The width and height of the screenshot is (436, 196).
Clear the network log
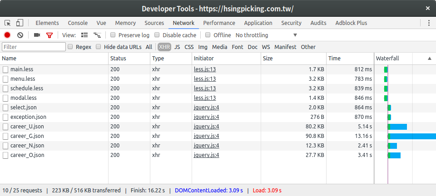[x=20, y=35]
